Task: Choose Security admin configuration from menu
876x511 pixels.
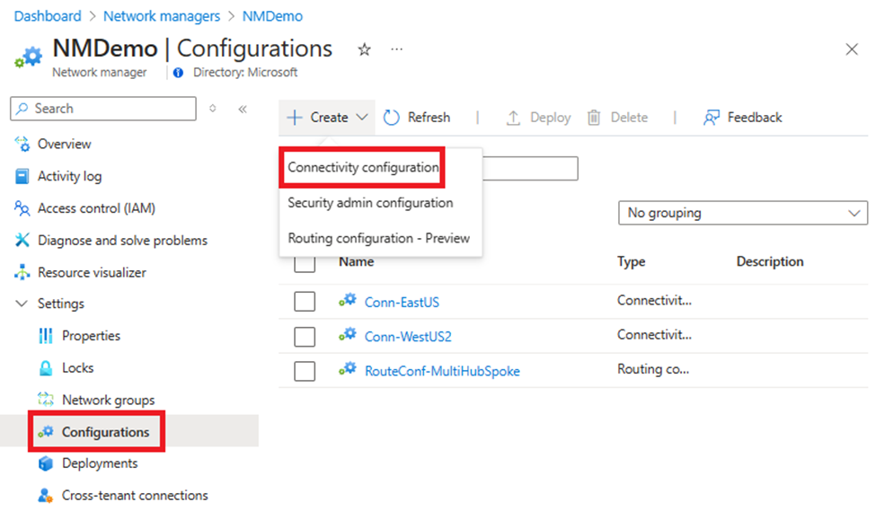Action: coord(370,203)
